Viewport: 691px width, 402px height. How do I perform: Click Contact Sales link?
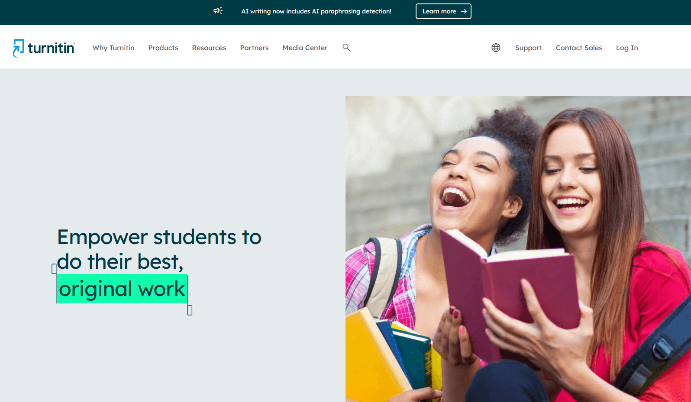pos(579,48)
